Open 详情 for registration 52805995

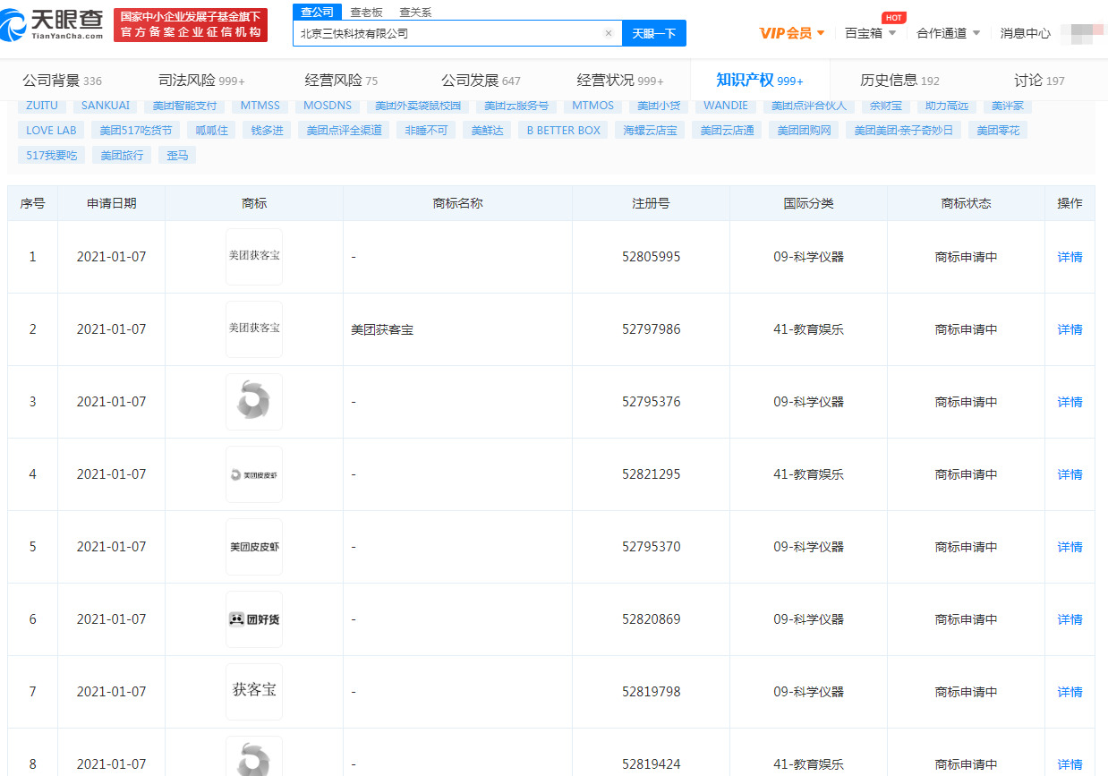click(x=1070, y=257)
